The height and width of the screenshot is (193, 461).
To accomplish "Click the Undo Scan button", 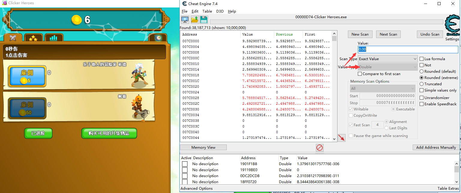I will coord(430,34).
